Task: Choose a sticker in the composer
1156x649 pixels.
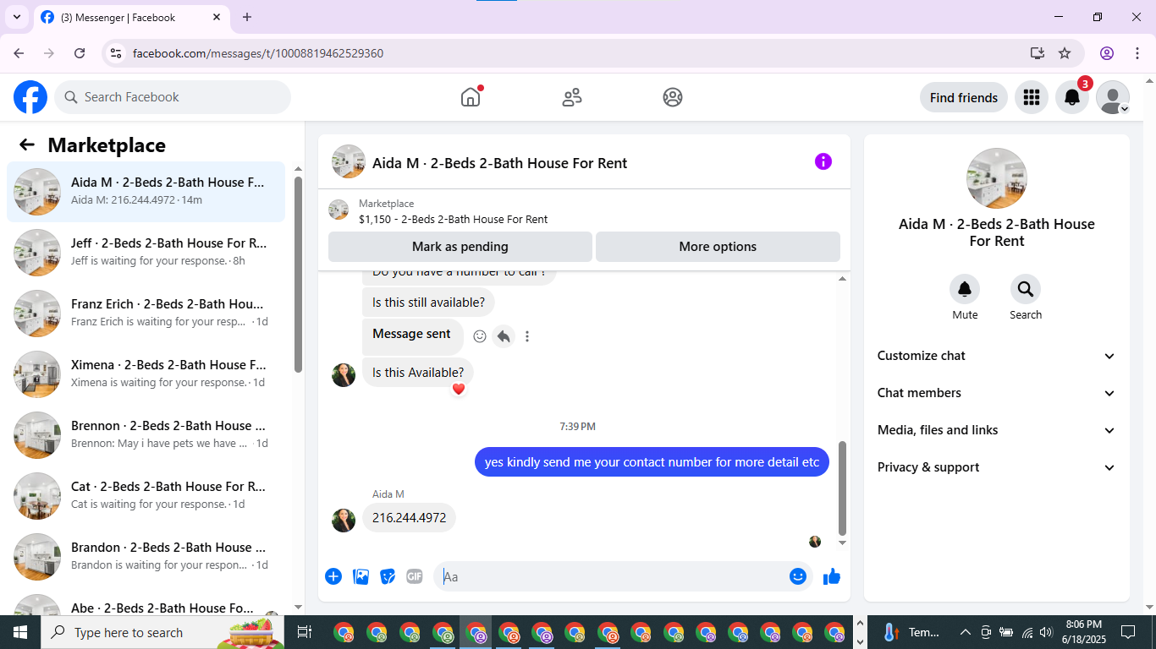Action: pyautogui.click(x=388, y=576)
